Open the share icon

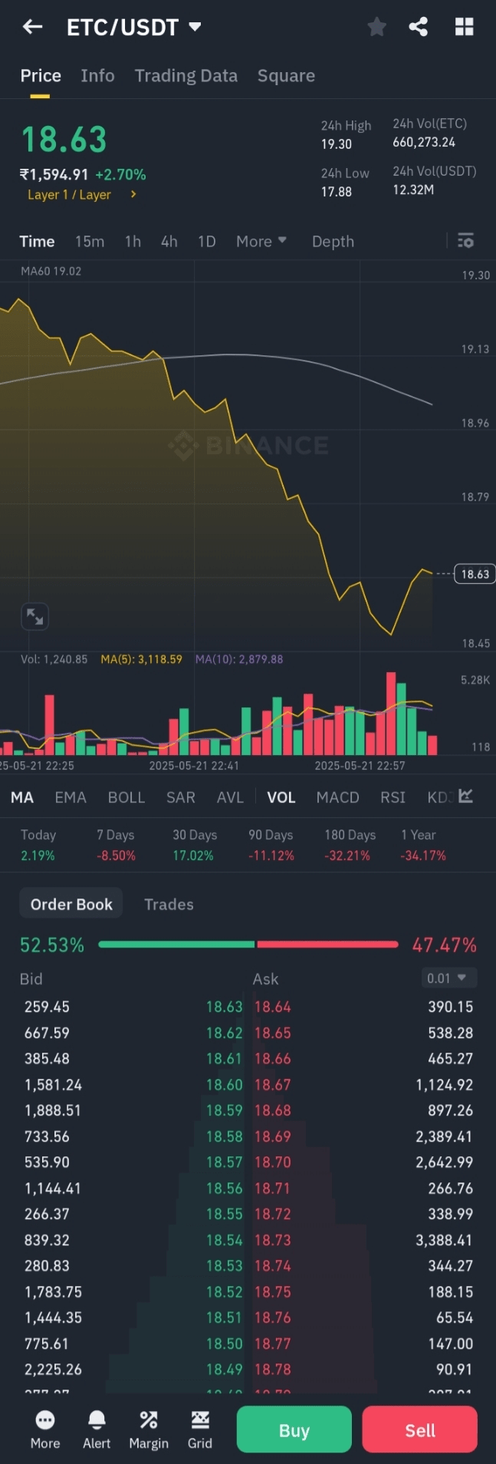[419, 27]
